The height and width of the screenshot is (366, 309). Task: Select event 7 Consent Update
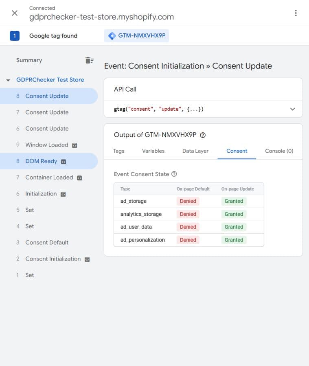tap(49, 112)
